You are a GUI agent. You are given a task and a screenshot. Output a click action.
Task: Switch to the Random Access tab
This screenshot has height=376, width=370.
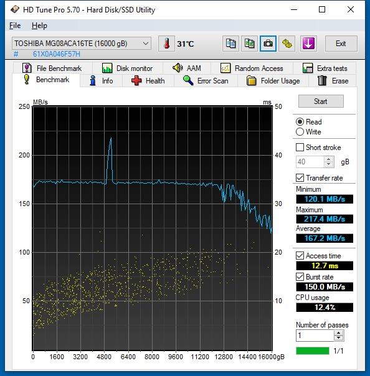click(x=252, y=68)
